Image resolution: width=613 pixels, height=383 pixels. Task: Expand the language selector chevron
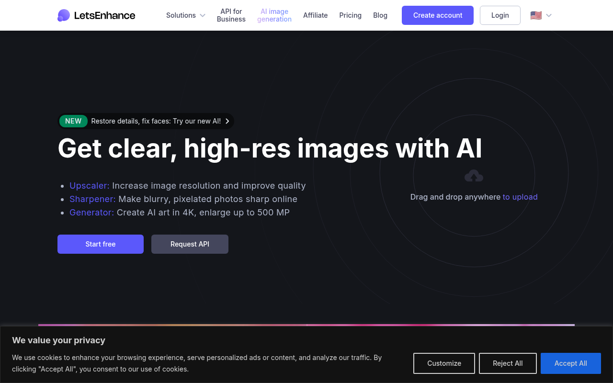[549, 15]
